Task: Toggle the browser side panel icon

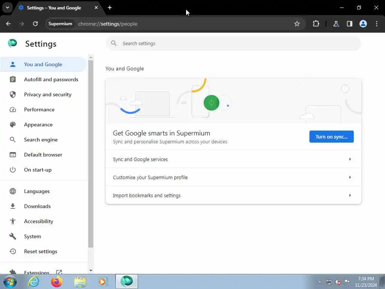Action: click(350, 24)
